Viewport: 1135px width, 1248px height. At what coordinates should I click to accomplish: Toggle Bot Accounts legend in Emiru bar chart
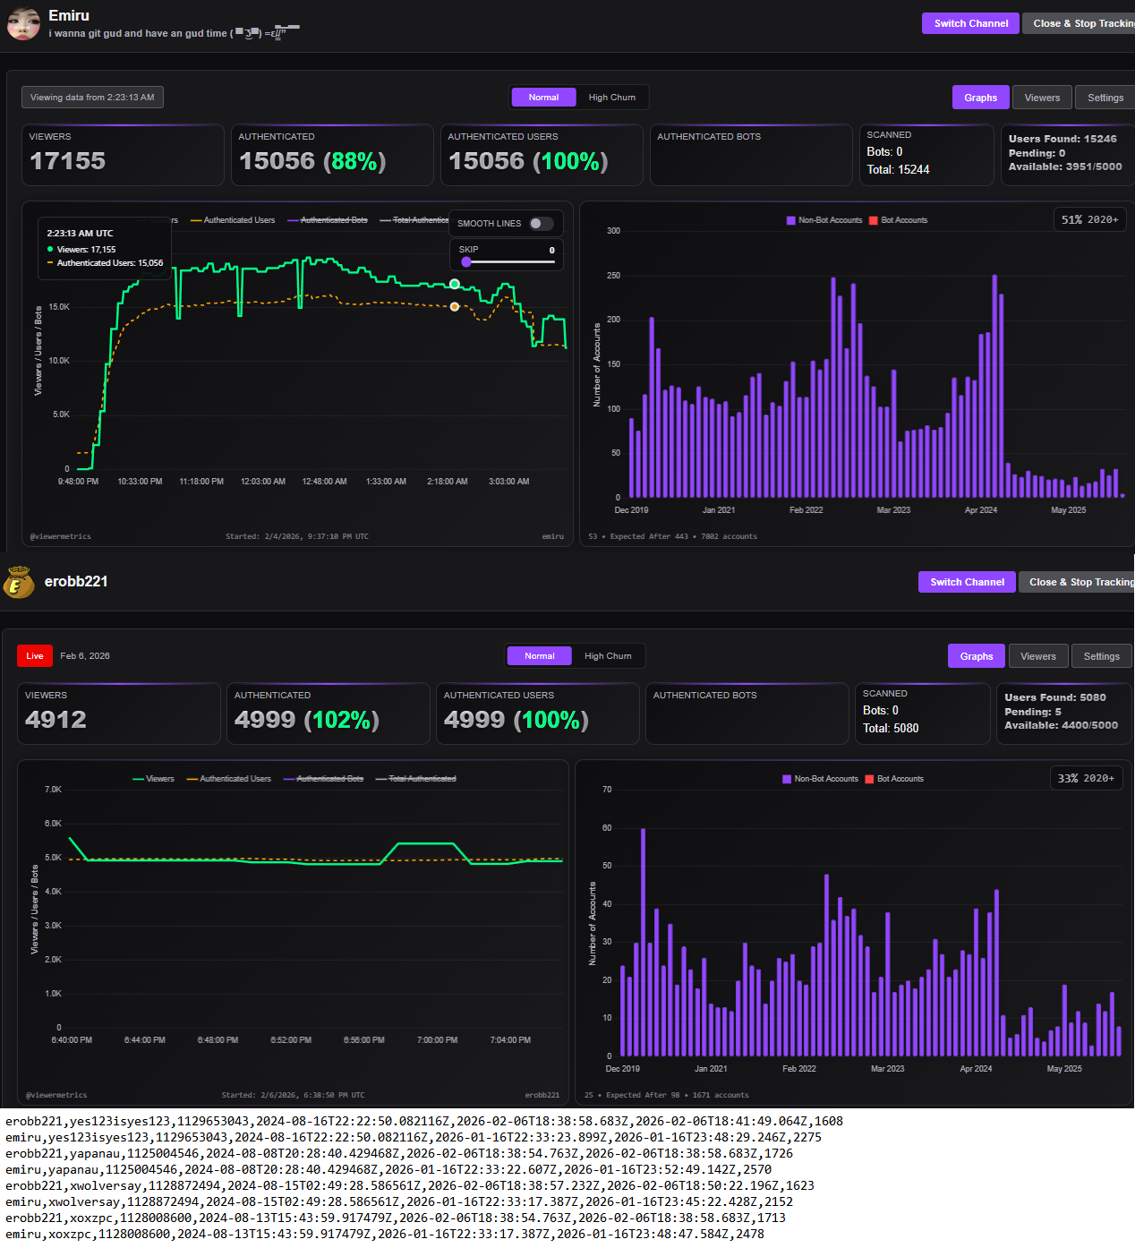coord(899,220)
